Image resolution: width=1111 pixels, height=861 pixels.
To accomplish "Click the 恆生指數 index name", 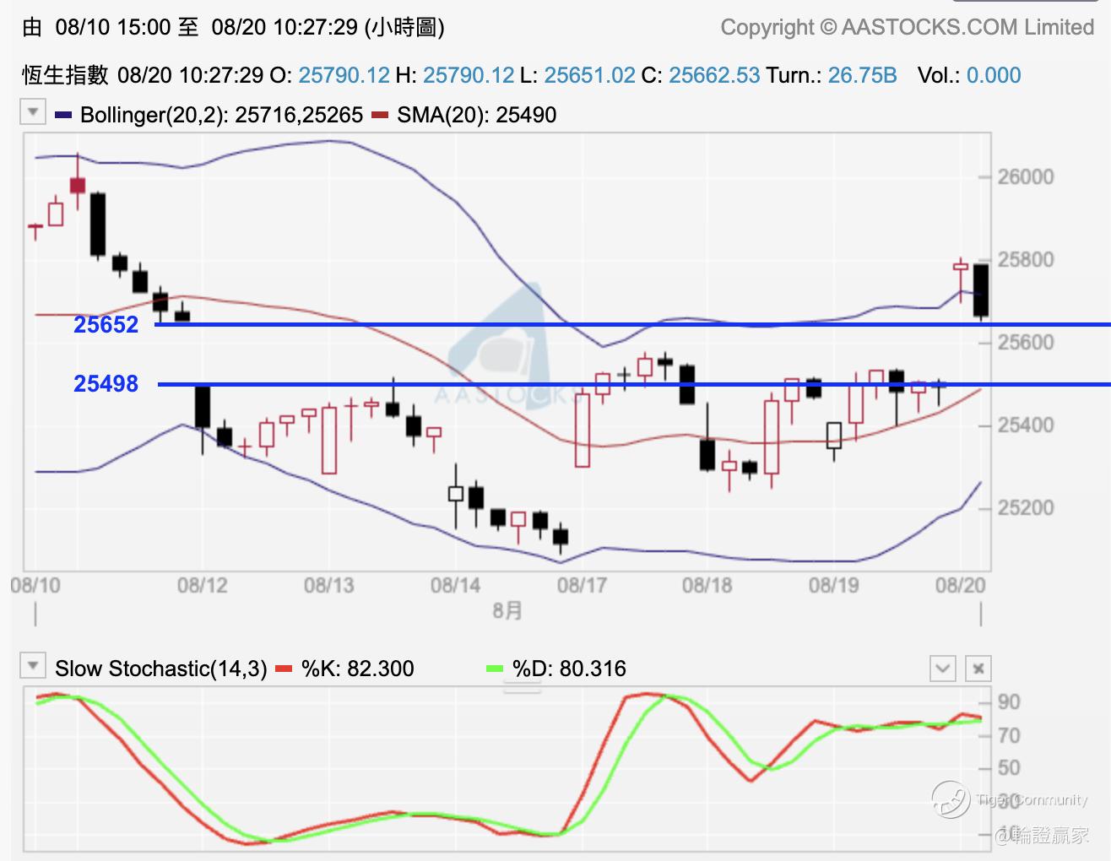I will pos(65,75).
